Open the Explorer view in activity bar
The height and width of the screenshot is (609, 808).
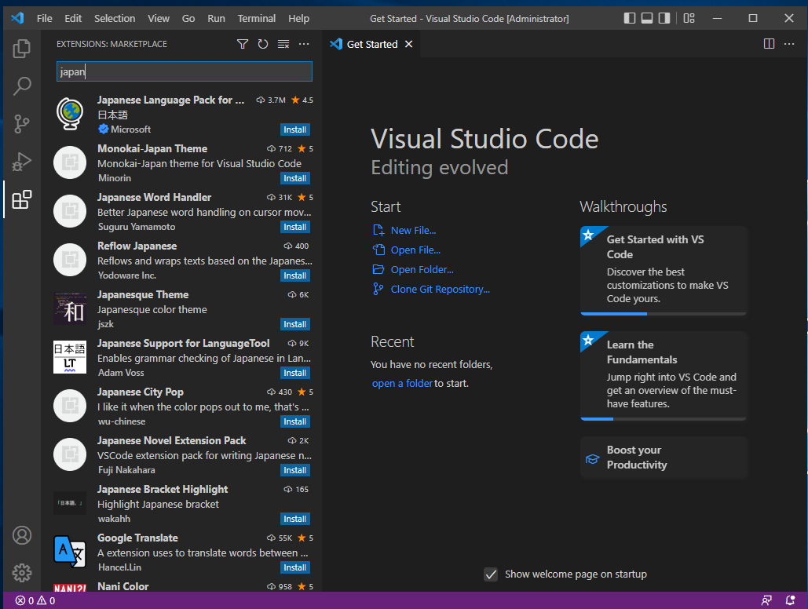point(22,49)
